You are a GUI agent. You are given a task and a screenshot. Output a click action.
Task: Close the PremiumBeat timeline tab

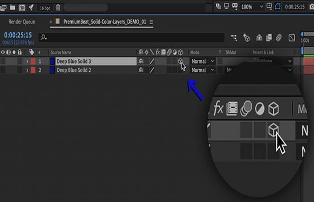click(51, 22)
